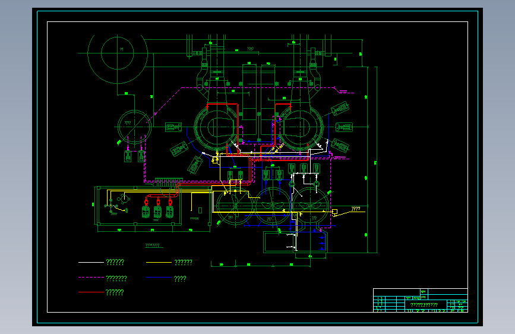Select the large concentric circles with crosshair
Image resolution: width=515 pixels, height=334 pixels.
pos(118,53)
